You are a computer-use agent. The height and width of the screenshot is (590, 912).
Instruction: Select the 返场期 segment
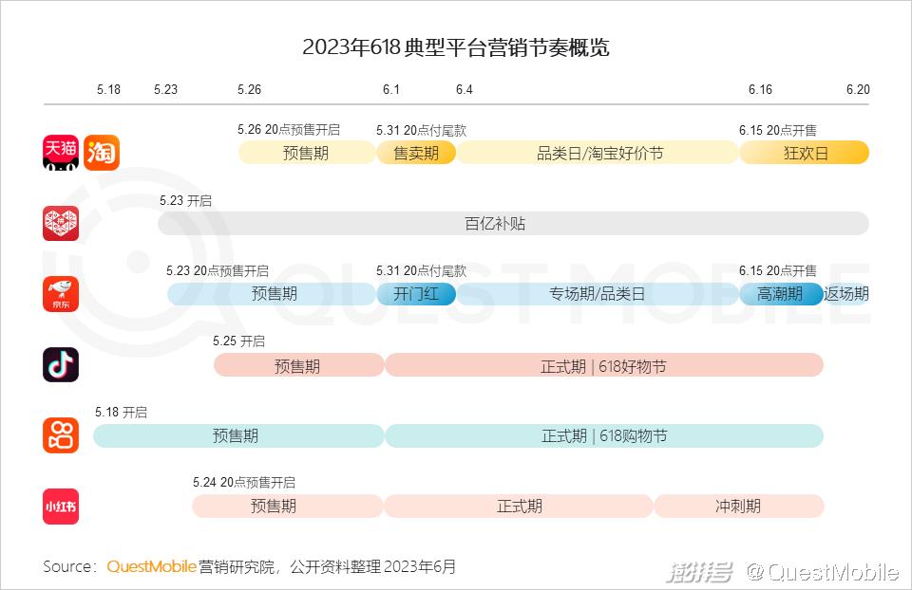tap(846, 294)
